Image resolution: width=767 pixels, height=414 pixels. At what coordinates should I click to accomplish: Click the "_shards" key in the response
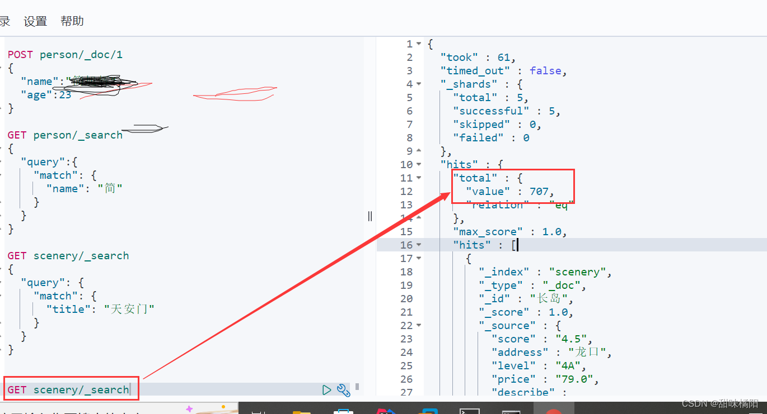coord(469,84)
